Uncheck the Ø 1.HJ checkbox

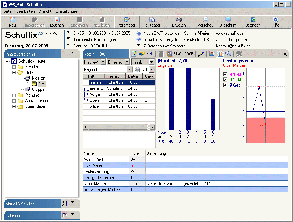(x=225, y=74)
